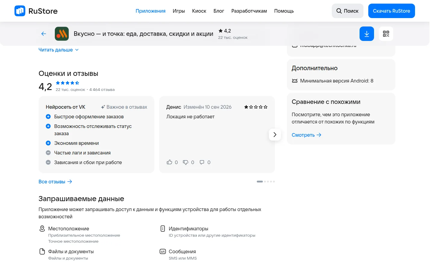
Task: Switch to the Игры section
Action: point(179,11)
